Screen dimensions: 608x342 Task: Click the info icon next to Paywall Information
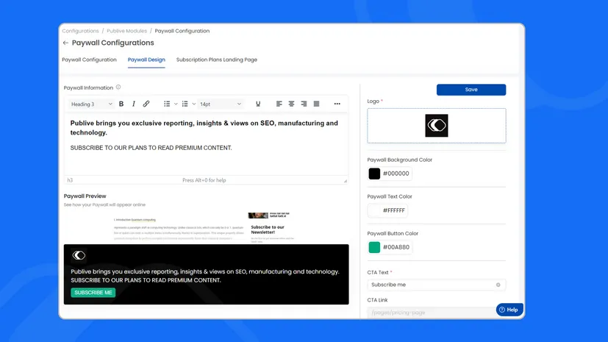(x=118, y=88)
